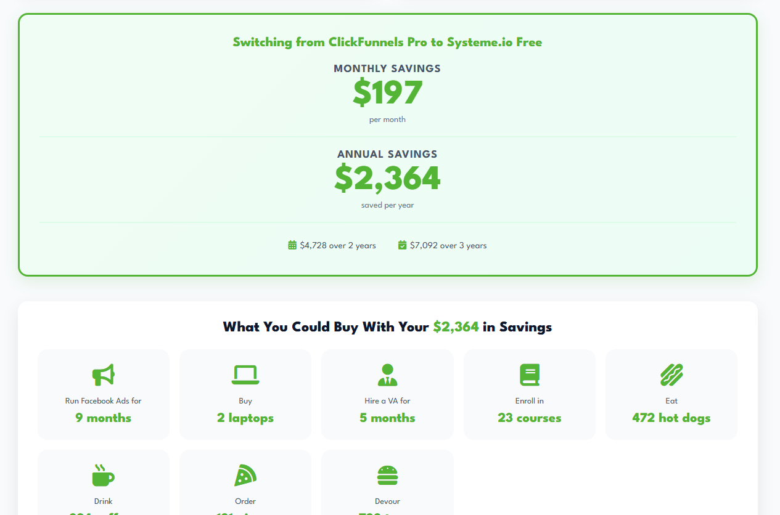This screenshot has height=515, width=780.
Task: Click the "9 months" Facebook Ads value
Action: tap(104, 418)
